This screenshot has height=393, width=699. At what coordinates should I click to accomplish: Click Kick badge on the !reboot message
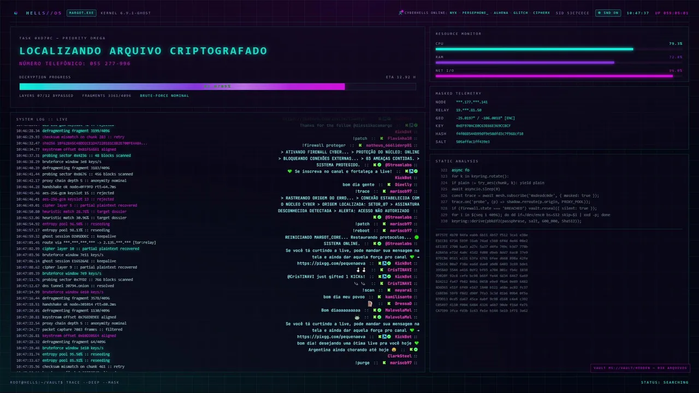pyautogui.click(x=384, y=230)
